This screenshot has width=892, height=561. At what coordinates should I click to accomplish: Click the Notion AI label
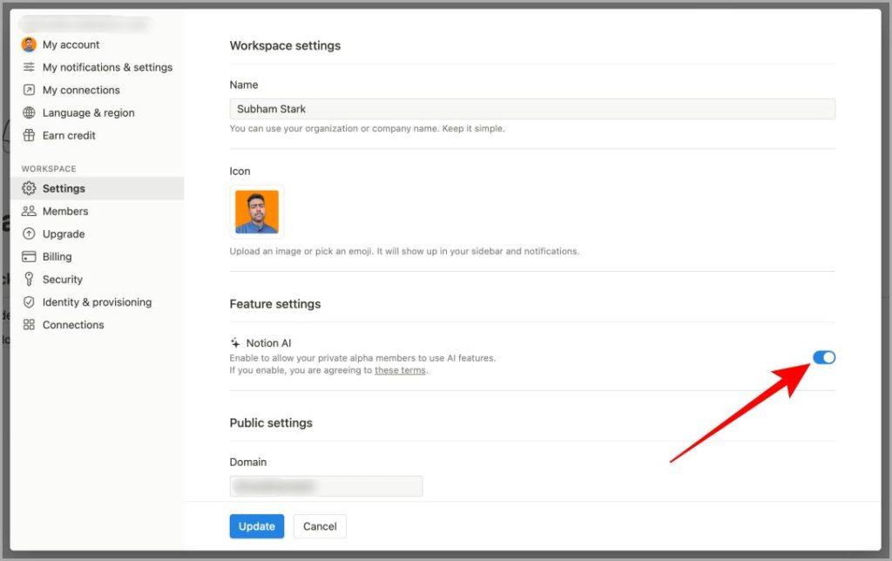[268, 343]
